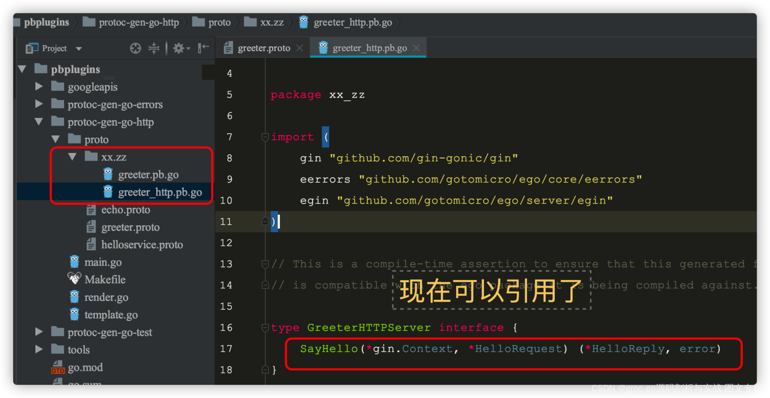Viewport: 770px width, 398px height.
Task: Fold the comment block at line 13
Action: pyautogui.click(x=265, y=264)
